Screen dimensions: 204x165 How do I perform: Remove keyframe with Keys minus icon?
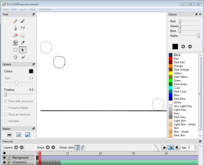click(x=53, y=147)
